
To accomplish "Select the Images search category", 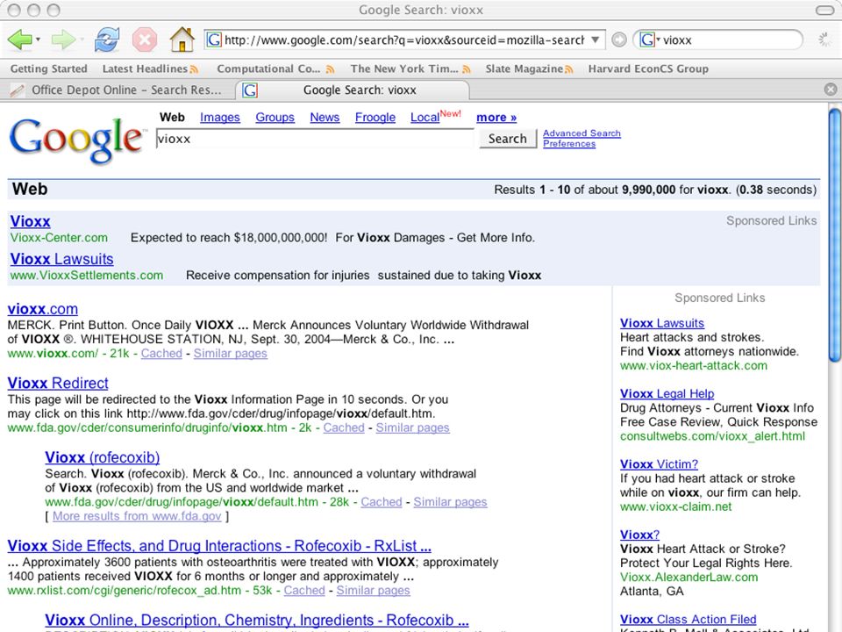I will 219,117.
